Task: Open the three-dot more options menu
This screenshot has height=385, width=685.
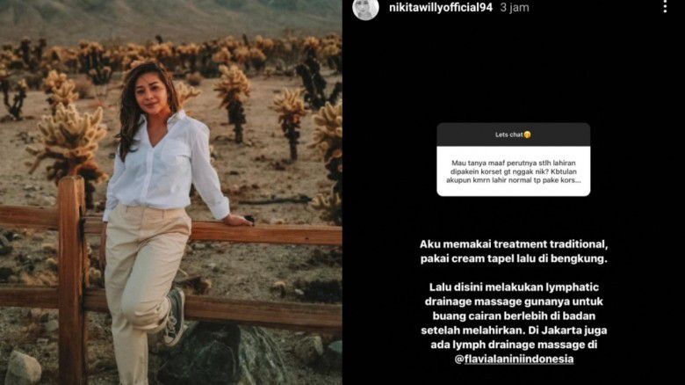Action: pos(665,6)
